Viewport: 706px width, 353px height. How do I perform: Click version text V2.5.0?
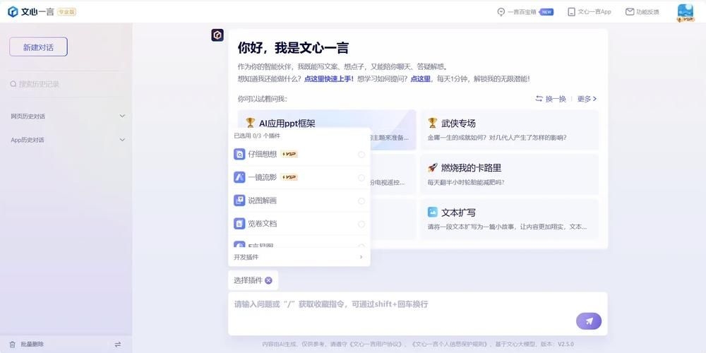click(566, 344)
